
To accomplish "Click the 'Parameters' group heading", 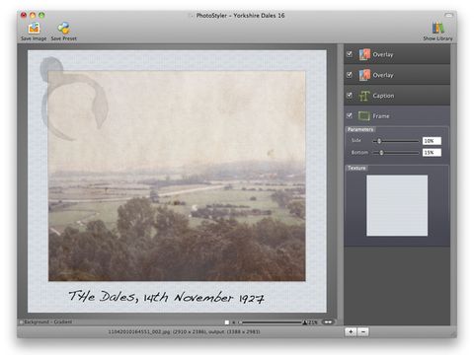I will [360, 129].
